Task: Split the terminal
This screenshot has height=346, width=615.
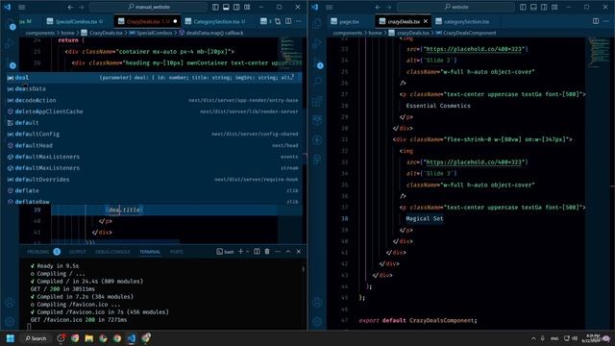Action: pyautogui.click(x=257, y=252)
